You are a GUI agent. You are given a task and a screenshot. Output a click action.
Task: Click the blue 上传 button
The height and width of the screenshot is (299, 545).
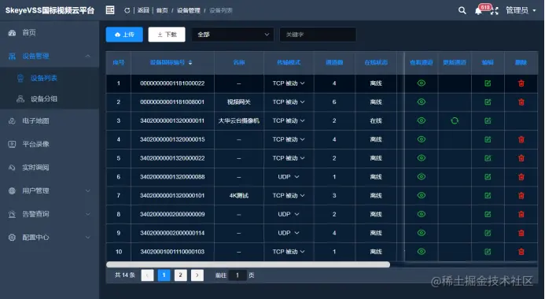click(124, 35)
